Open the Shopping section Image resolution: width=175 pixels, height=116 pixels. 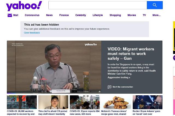(115, 15)
